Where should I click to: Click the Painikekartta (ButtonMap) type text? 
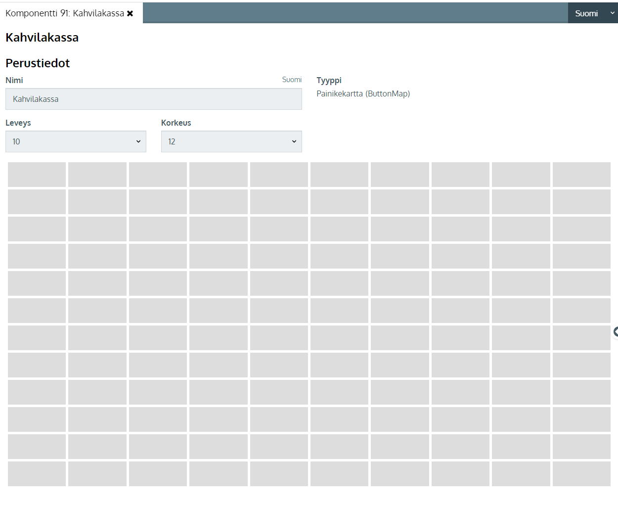(363, 93)
